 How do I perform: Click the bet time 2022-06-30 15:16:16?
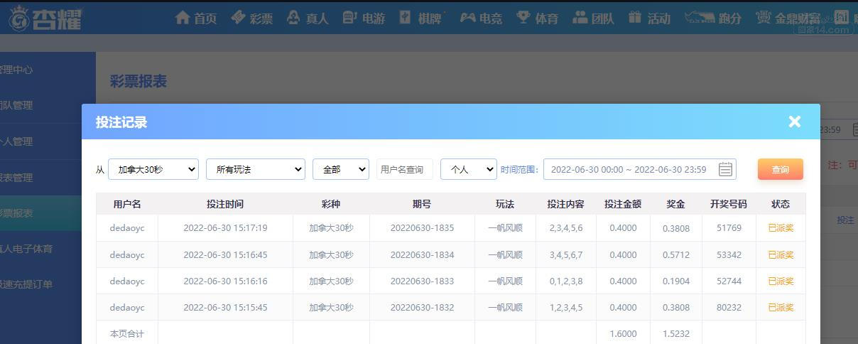point(225,281)
